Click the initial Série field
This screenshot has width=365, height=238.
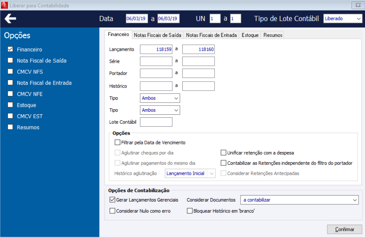click(156, 61)
